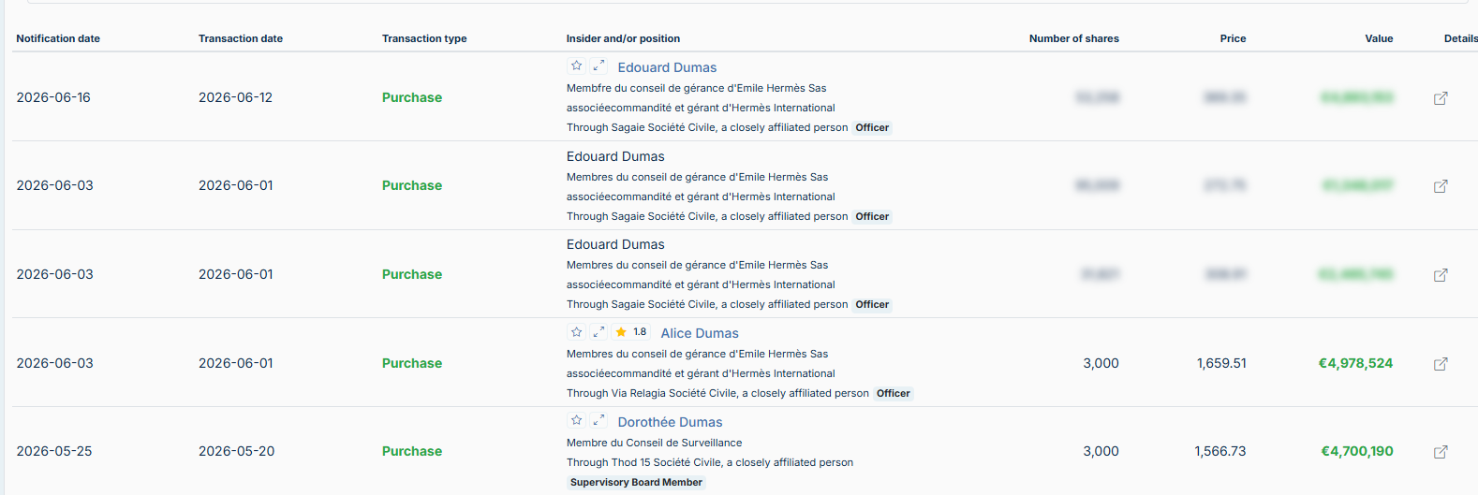The image size is (1478, 495).
Task: Click Supervisory Board Member badge
Action: click(x=636, y=483)
